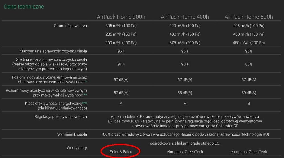Click the green triple-asterisk footnote marker
This screenshot has width=284, height=158.
click(85, 103)
